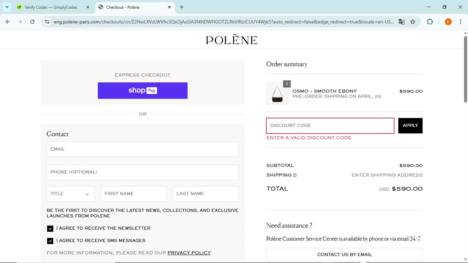Open the browser extensions menu
Viewport: 468px width, 263px height.
tap(430, 22)
